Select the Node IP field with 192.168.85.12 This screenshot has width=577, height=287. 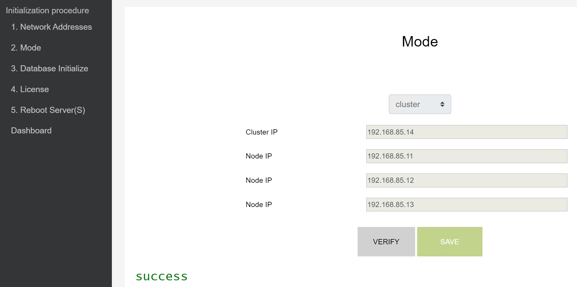point(466,180)
